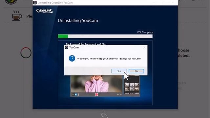Image resolution: width=210 pixels, height=118 pixels.
Task: Click the dialog question about personal settings
Action: [x=109, y=59]
